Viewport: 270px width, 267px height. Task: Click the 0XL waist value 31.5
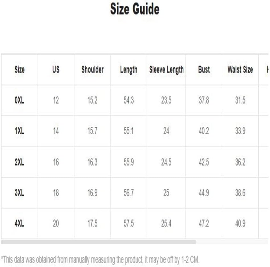click(x=240, y=100)
